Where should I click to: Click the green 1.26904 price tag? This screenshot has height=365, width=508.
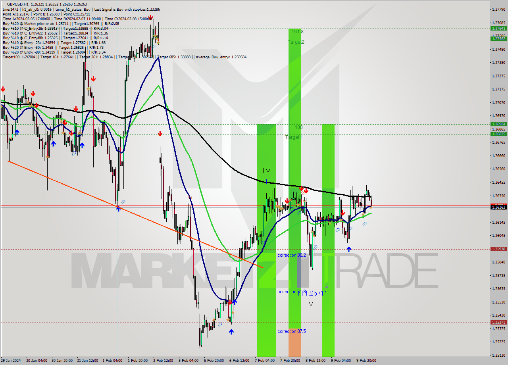pos(498,124)
